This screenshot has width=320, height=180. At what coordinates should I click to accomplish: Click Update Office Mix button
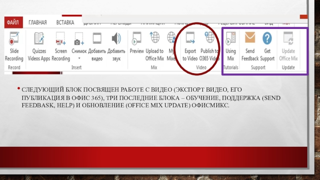pos(288,39)
